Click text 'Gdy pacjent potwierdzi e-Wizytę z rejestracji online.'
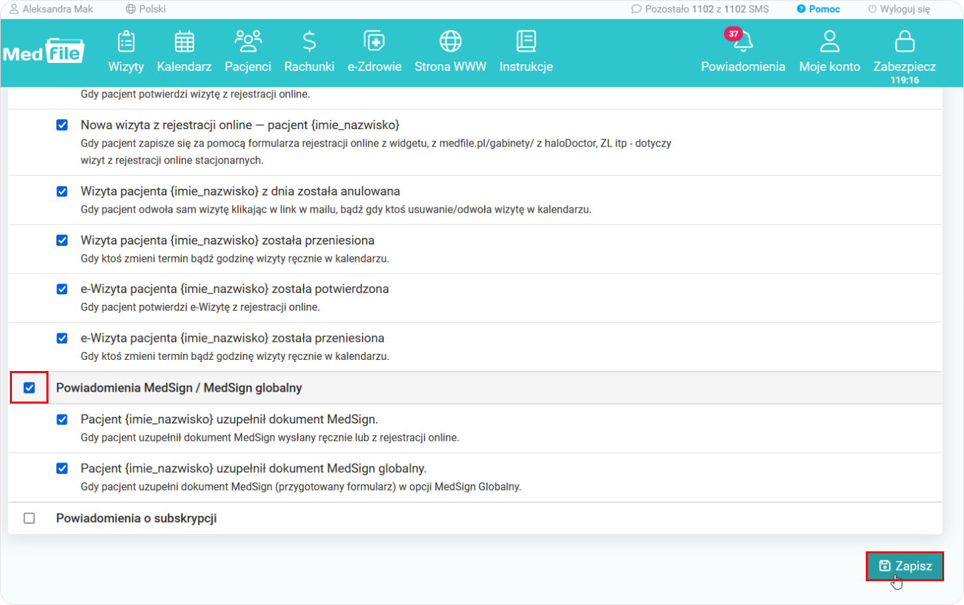 [200, 307]
